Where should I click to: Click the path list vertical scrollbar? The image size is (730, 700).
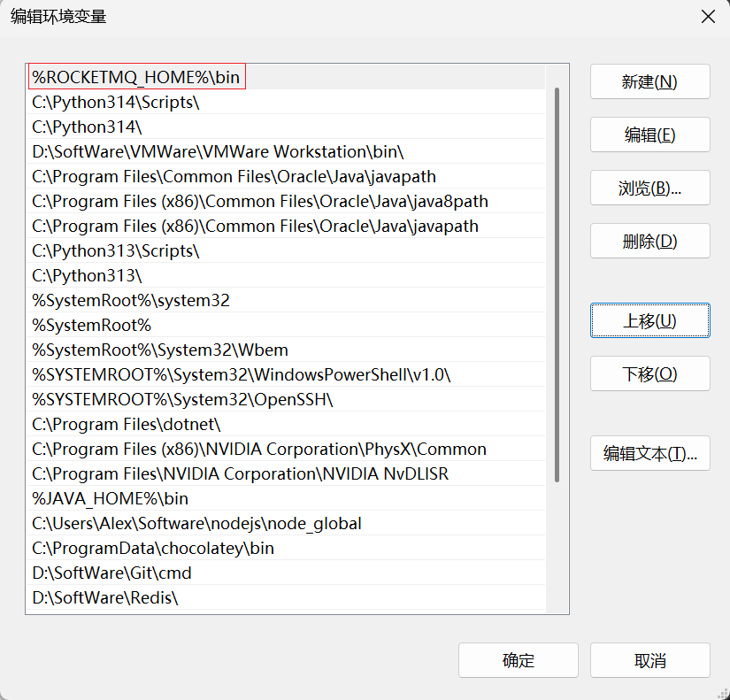click(557, 283)
